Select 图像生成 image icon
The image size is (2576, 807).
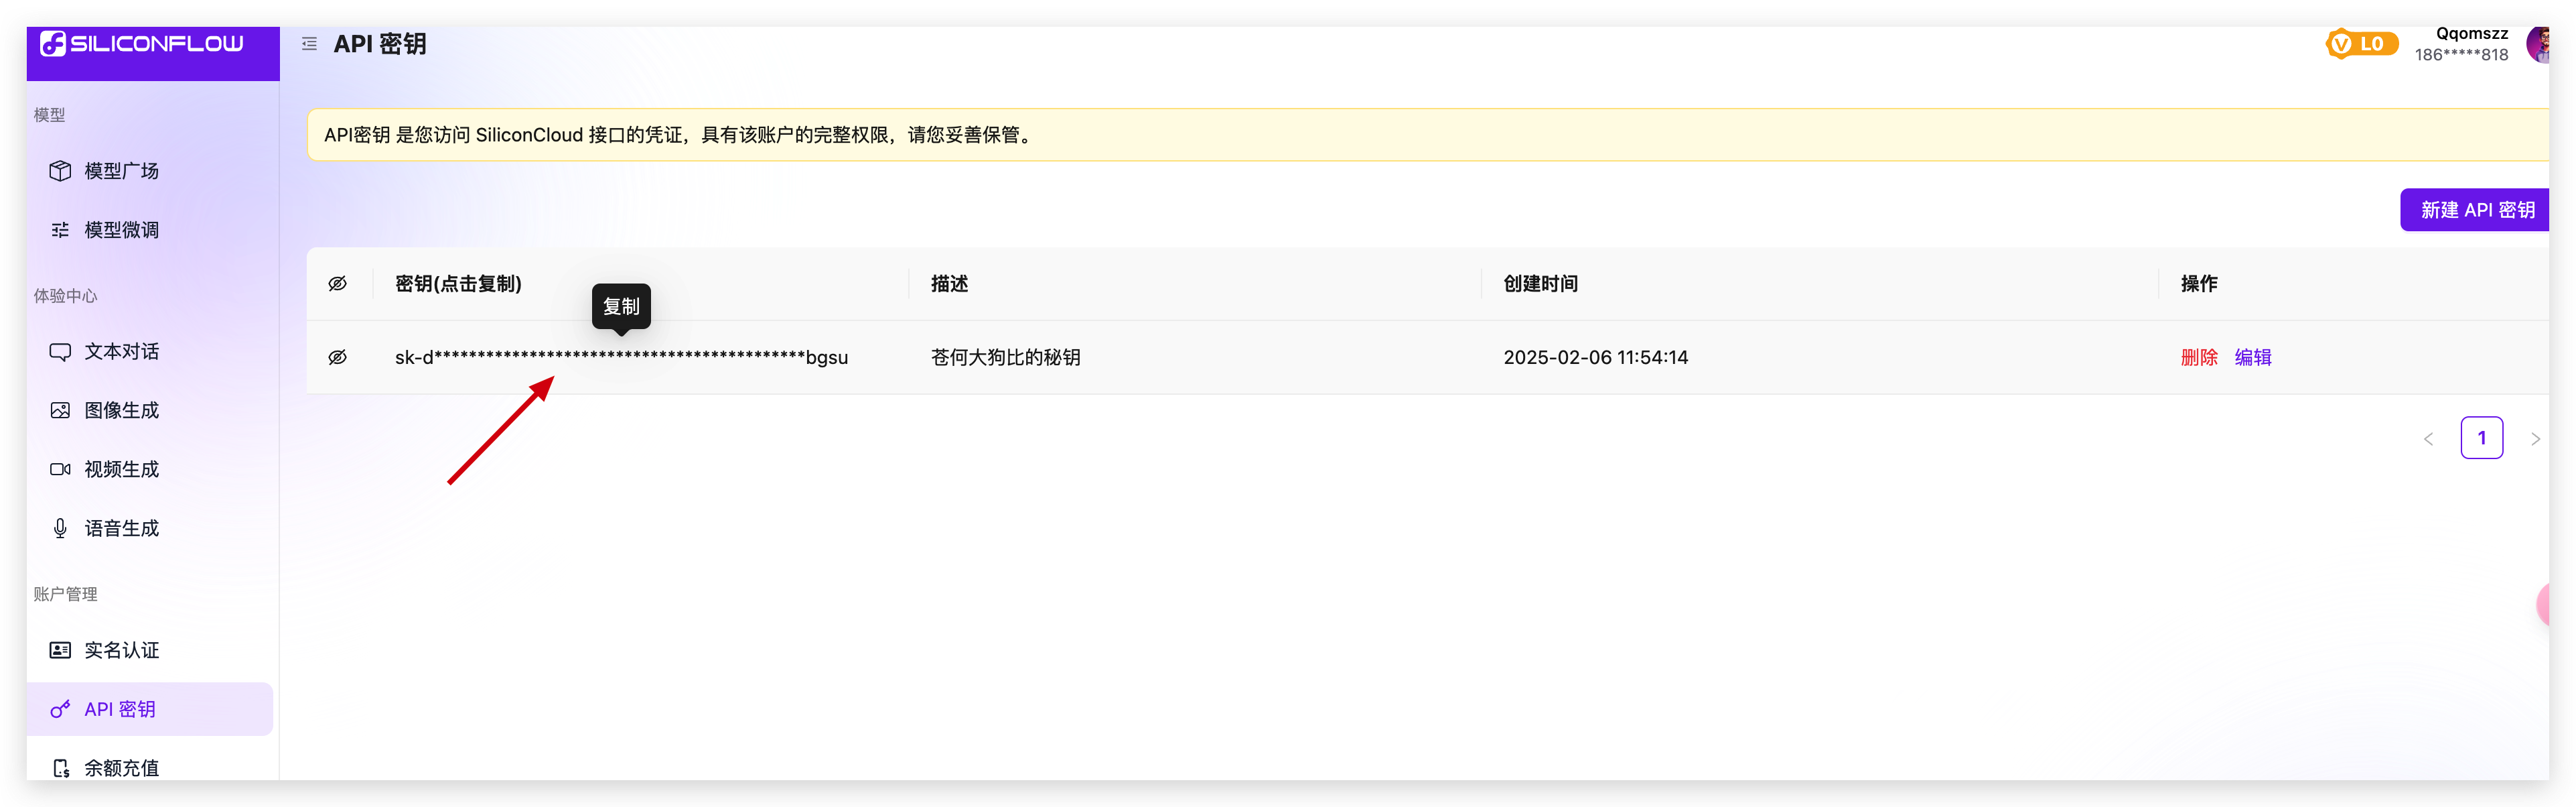(x=60, y=410)
